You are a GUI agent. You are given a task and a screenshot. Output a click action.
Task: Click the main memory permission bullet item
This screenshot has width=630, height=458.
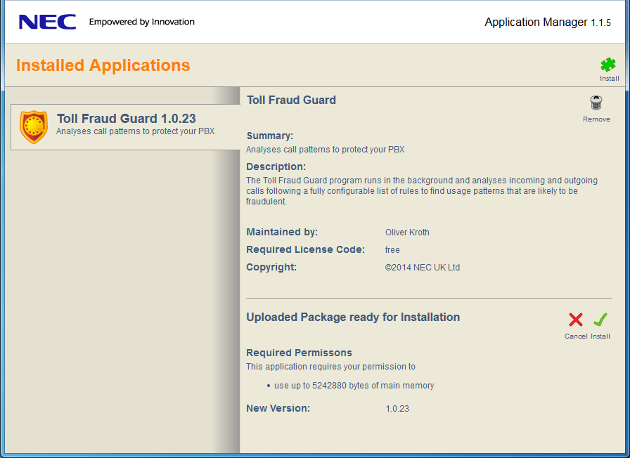[x=354, y=386]
